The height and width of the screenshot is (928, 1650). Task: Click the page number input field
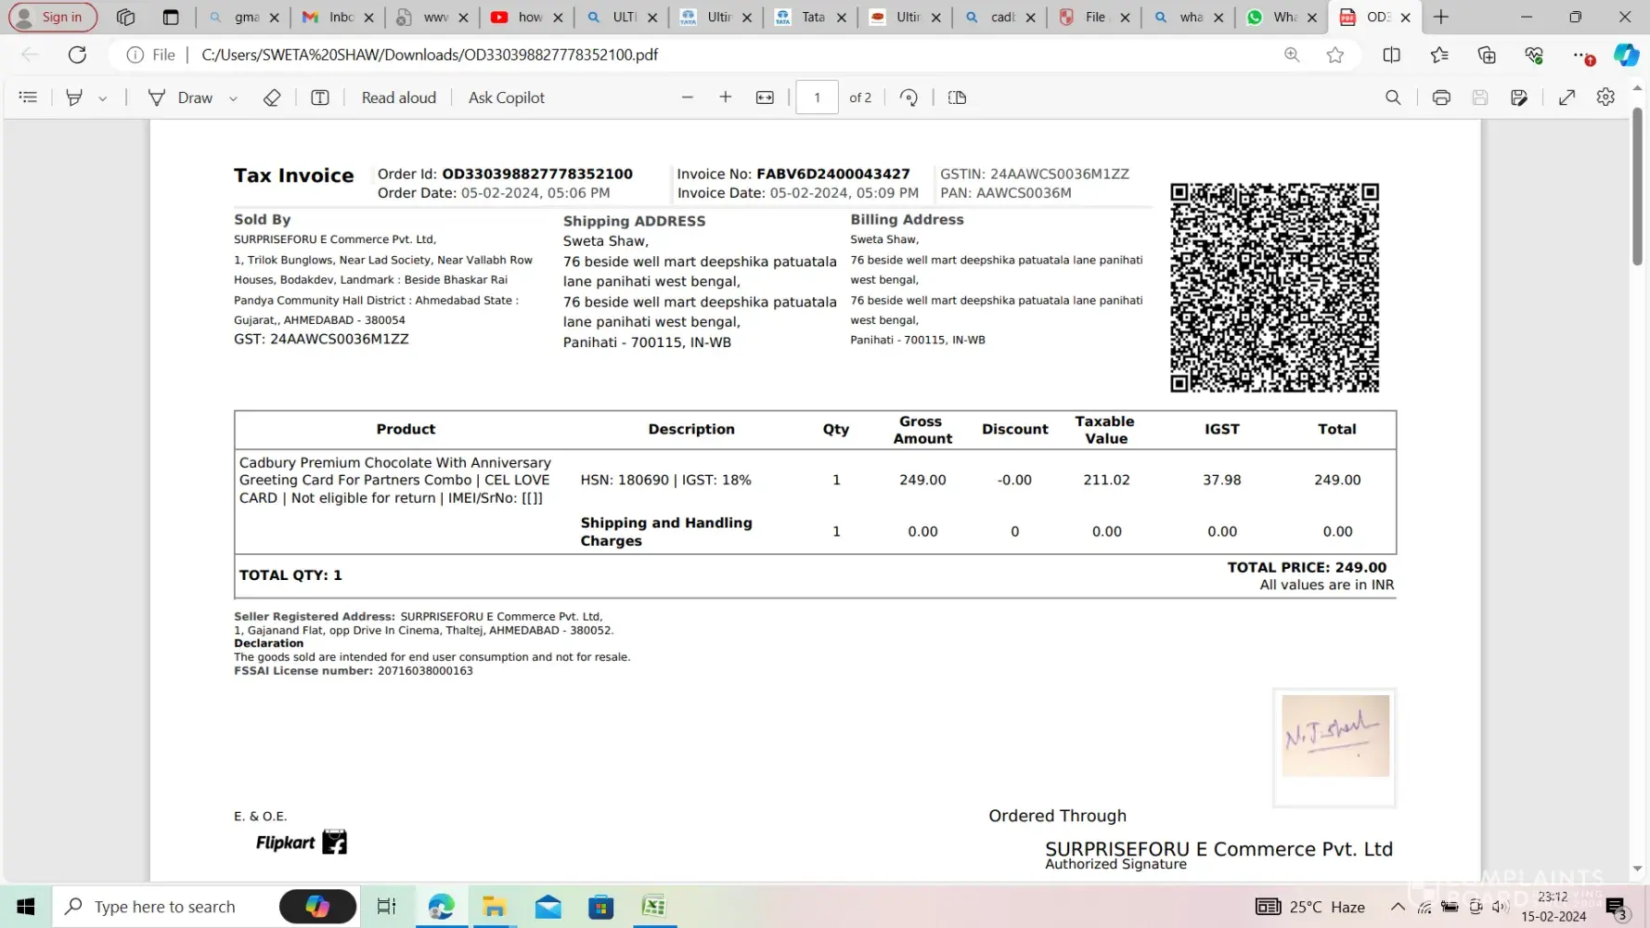tap(817, 97)
